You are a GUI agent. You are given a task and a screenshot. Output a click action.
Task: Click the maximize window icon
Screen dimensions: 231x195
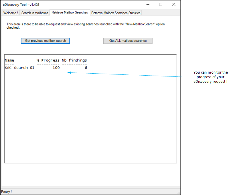coord(161,5)
